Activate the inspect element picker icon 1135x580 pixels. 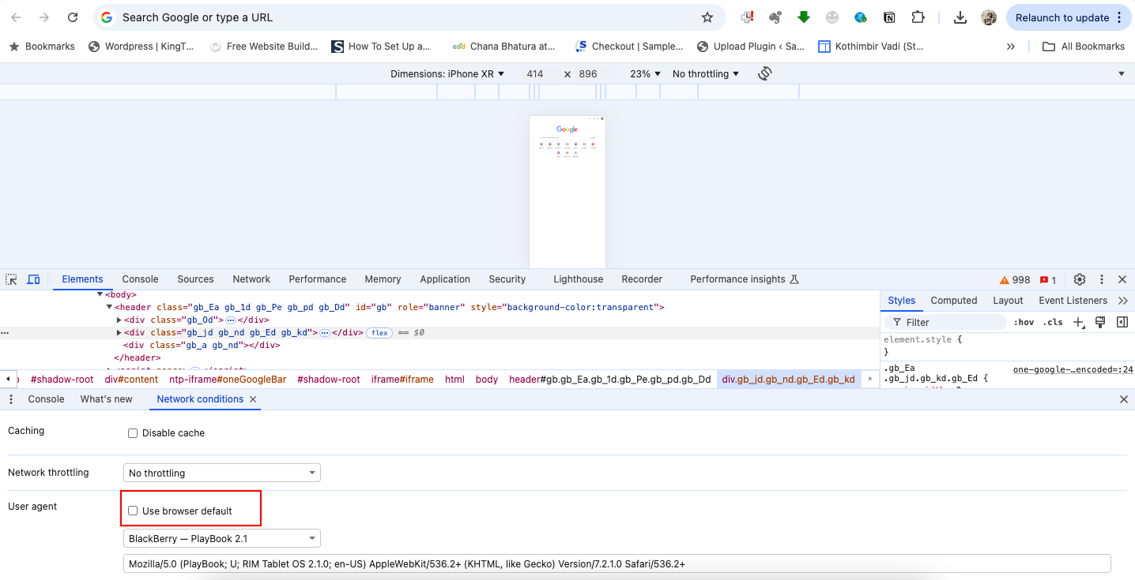[12, 279]
